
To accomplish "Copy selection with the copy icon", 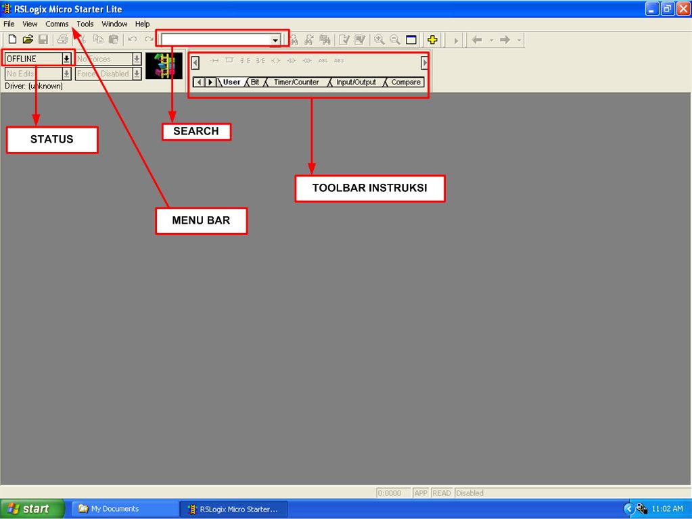I will pos(98,39).
